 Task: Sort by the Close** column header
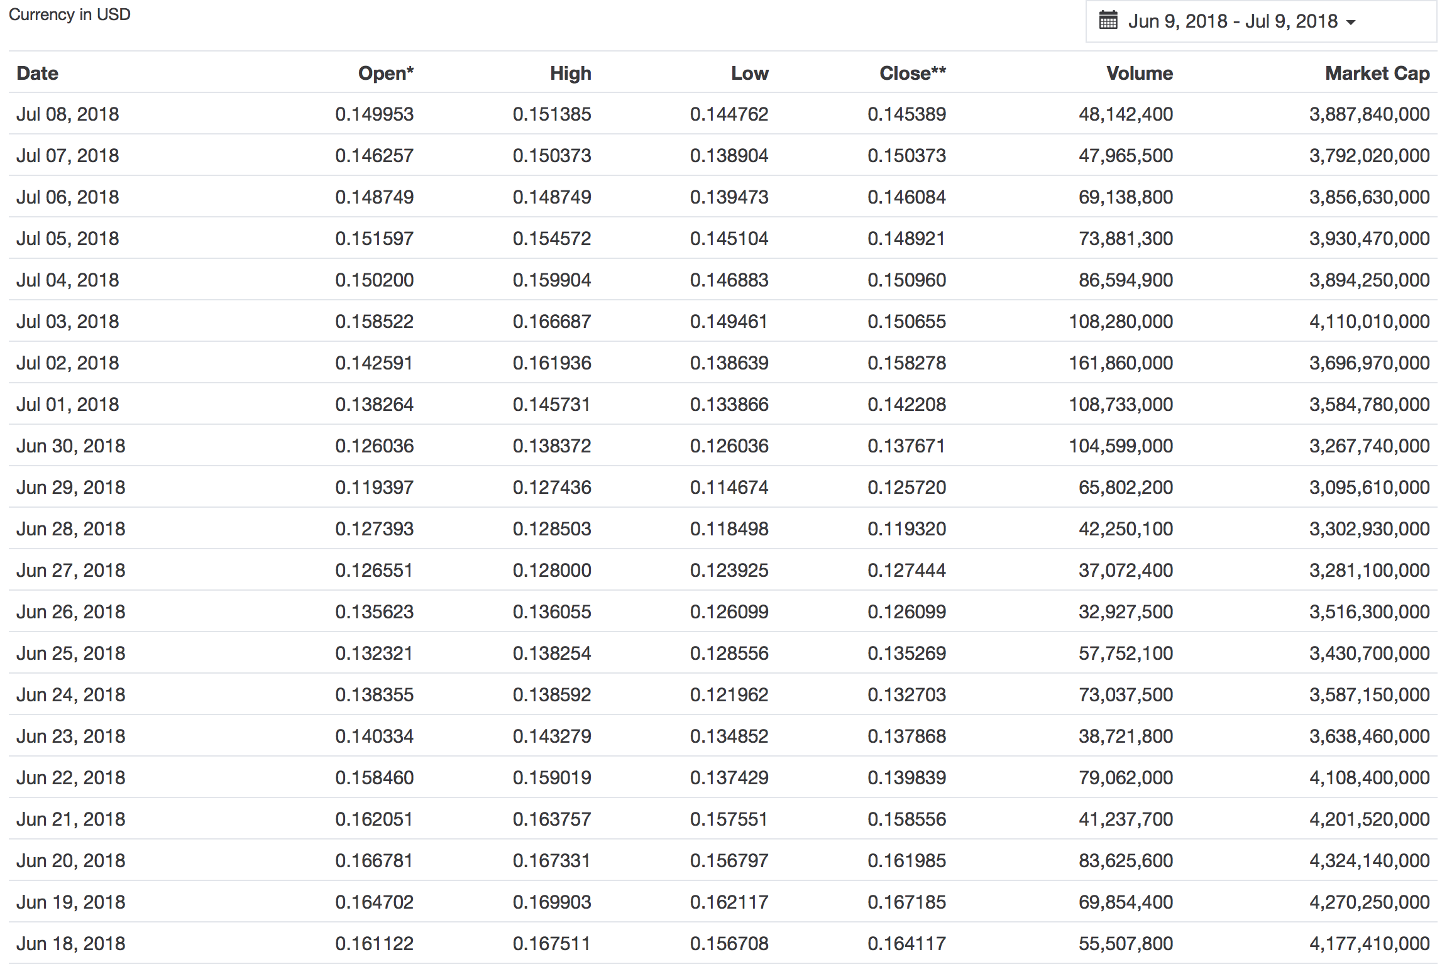912,73
